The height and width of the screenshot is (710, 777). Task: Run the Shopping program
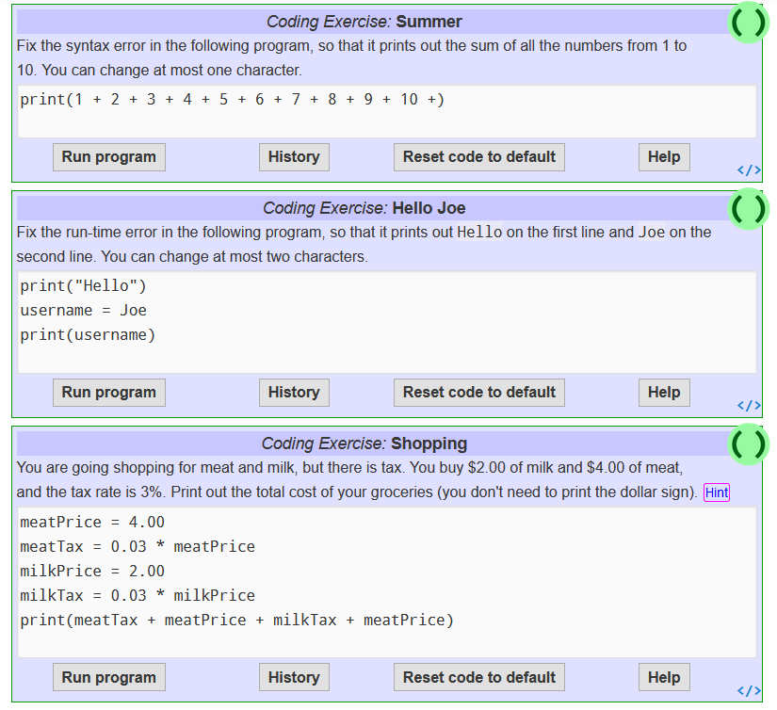pos(108,677)
